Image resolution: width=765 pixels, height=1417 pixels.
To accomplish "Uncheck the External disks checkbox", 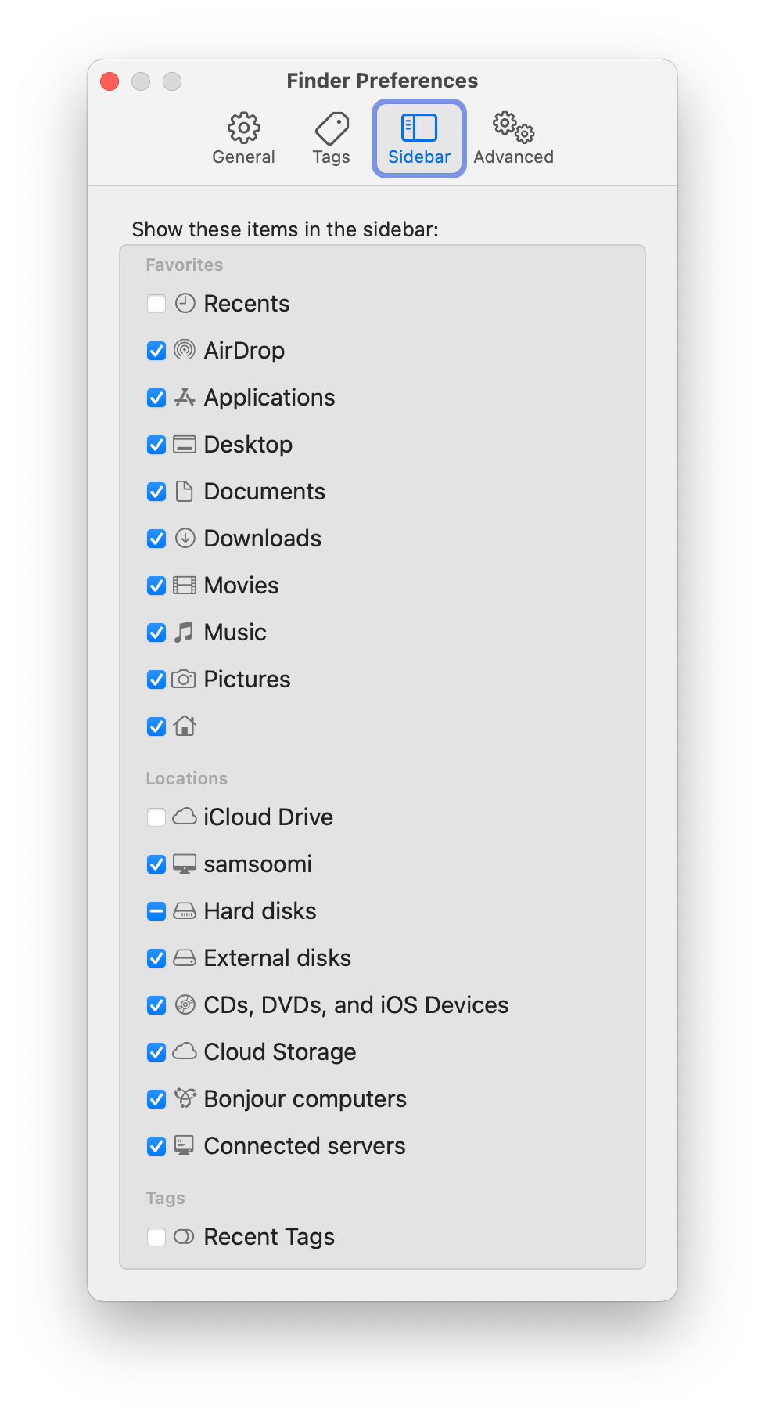I will coord(156,958).
